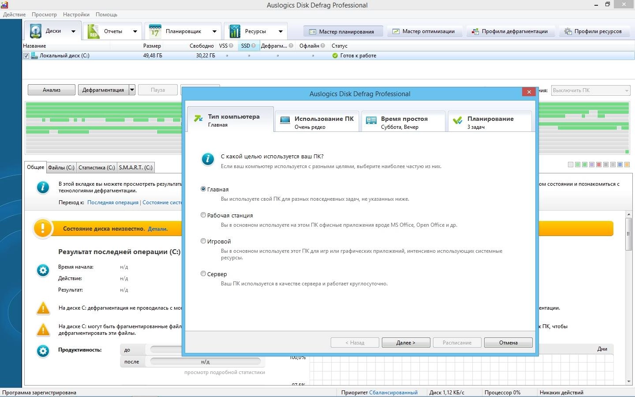The width and height of the screenshot is (635, 397).
Task: Switch to the Файлы (C:) tab
Action: [61, 168]
